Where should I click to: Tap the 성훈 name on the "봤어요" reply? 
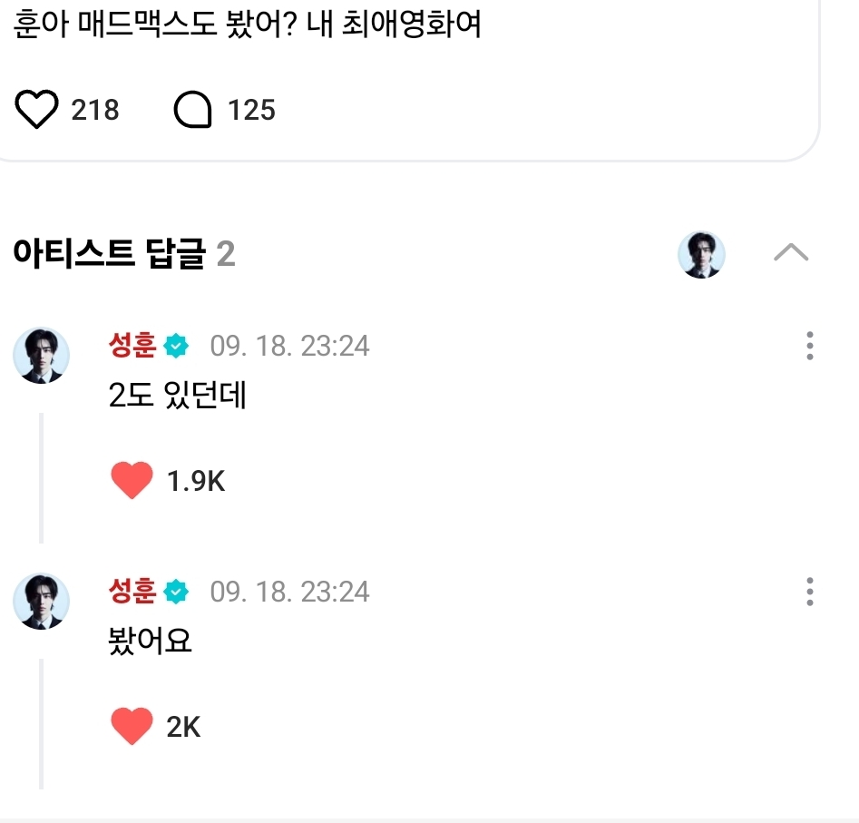(132, 592)
